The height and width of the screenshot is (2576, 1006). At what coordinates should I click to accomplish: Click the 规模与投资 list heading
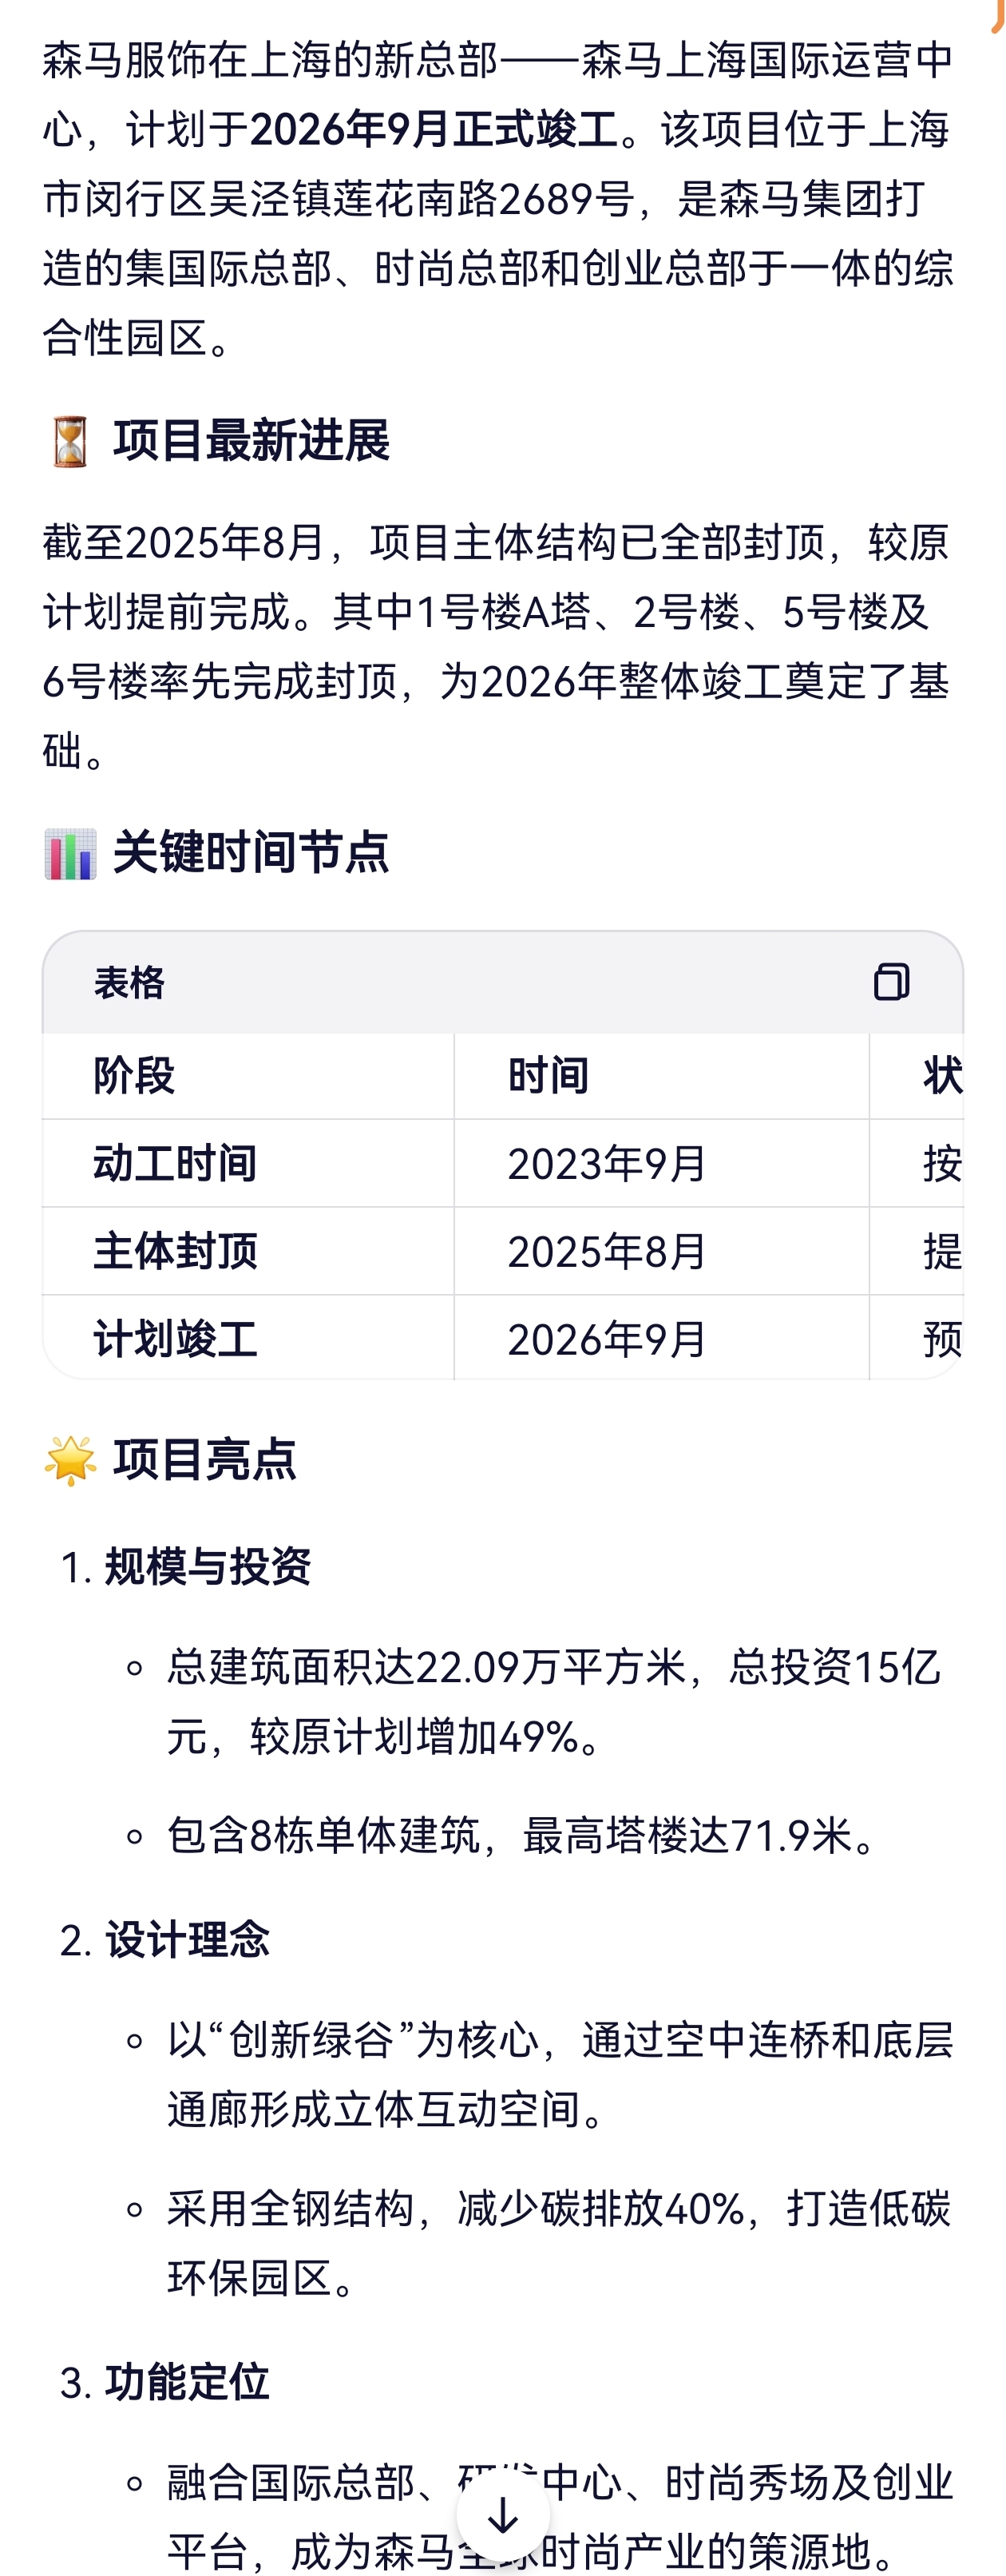click(x=208, y=1566)
